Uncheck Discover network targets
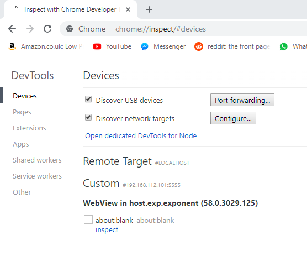This screenshot has width=307, height=256. (x=88, y=117)
